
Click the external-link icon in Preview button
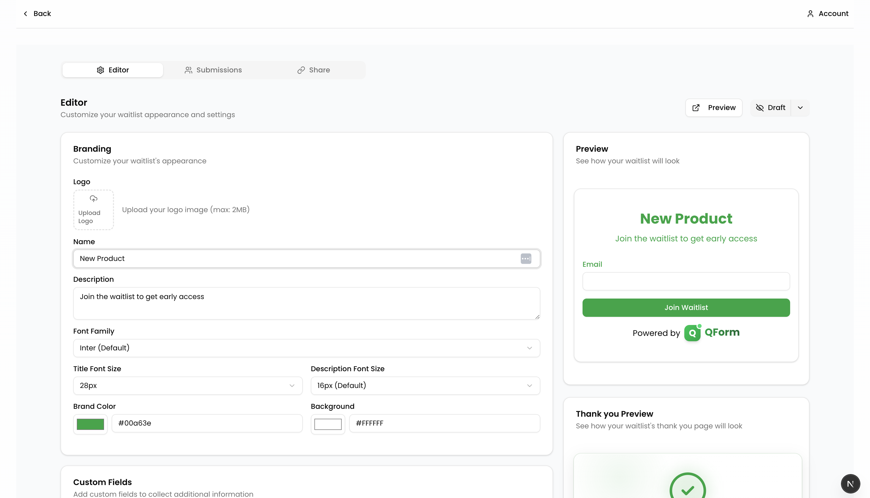pos(696,108)
